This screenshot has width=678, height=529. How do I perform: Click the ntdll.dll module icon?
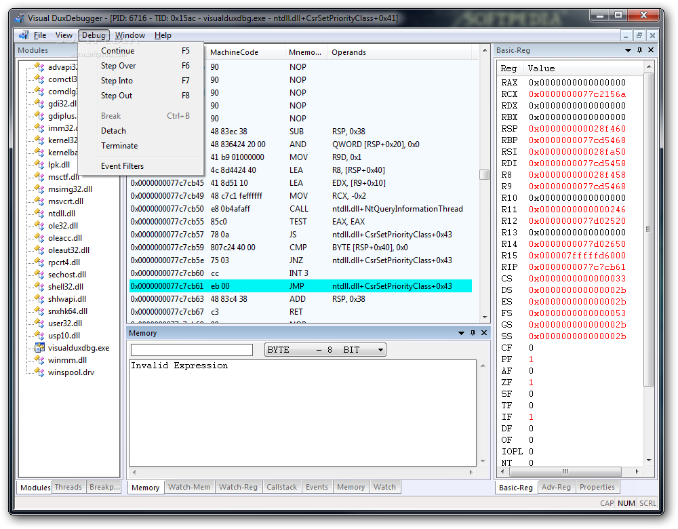39,213
